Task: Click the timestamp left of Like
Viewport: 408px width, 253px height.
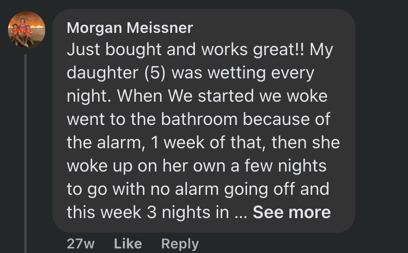Action: (80, 243)
